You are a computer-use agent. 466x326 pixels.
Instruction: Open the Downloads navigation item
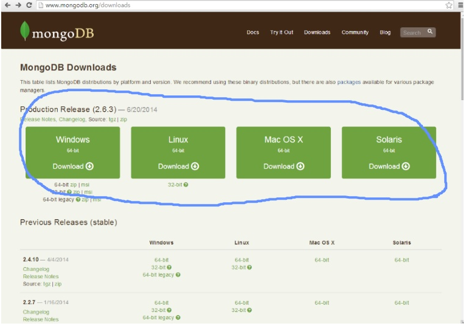coord(317,32)
